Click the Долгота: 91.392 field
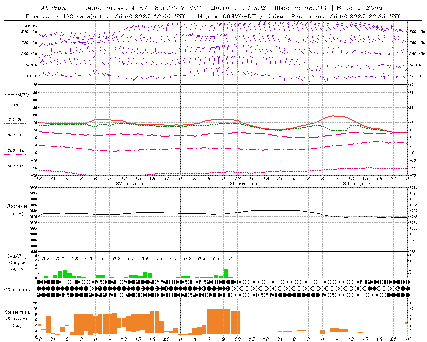This screenshot has height=342, width=427. (x=238, y=8)
